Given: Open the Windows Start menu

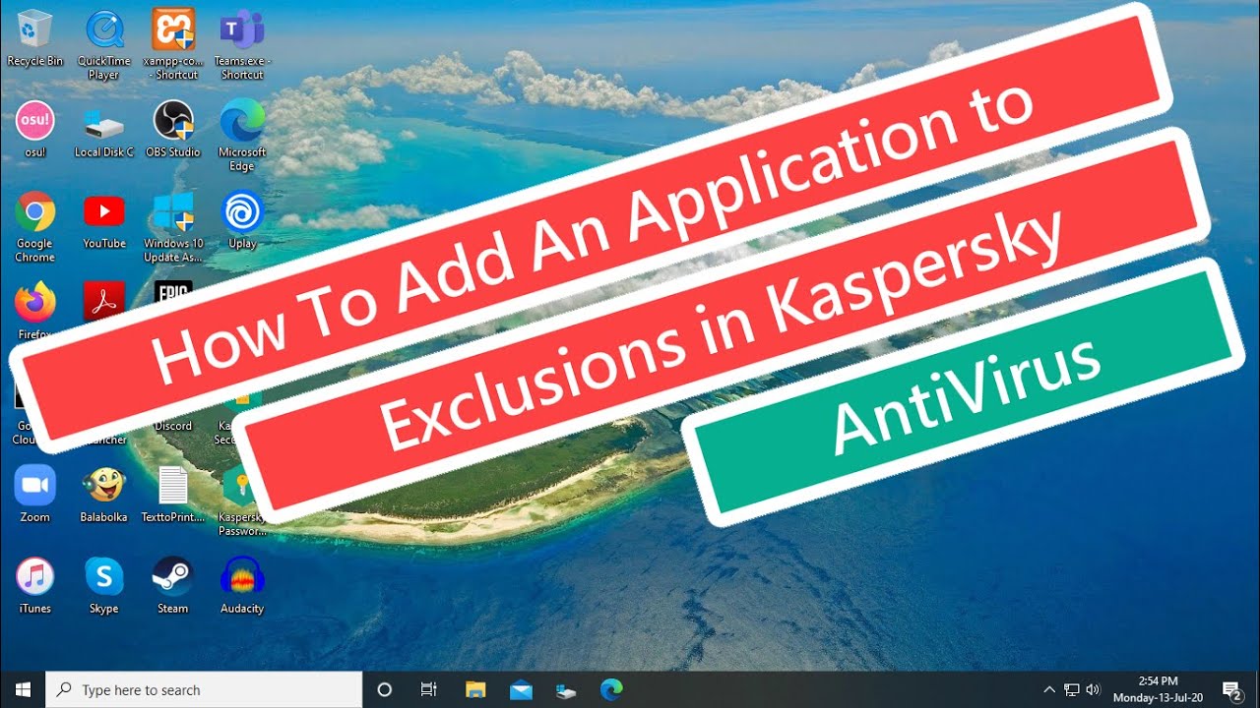Looking at the screenshot, I should coord(23,689).
